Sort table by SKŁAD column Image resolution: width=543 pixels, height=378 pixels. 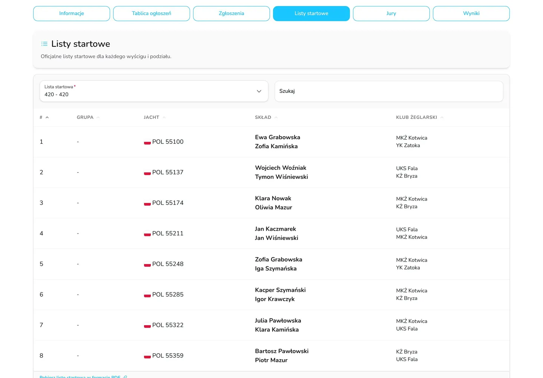pyautogui.click(x=266, y=117)
